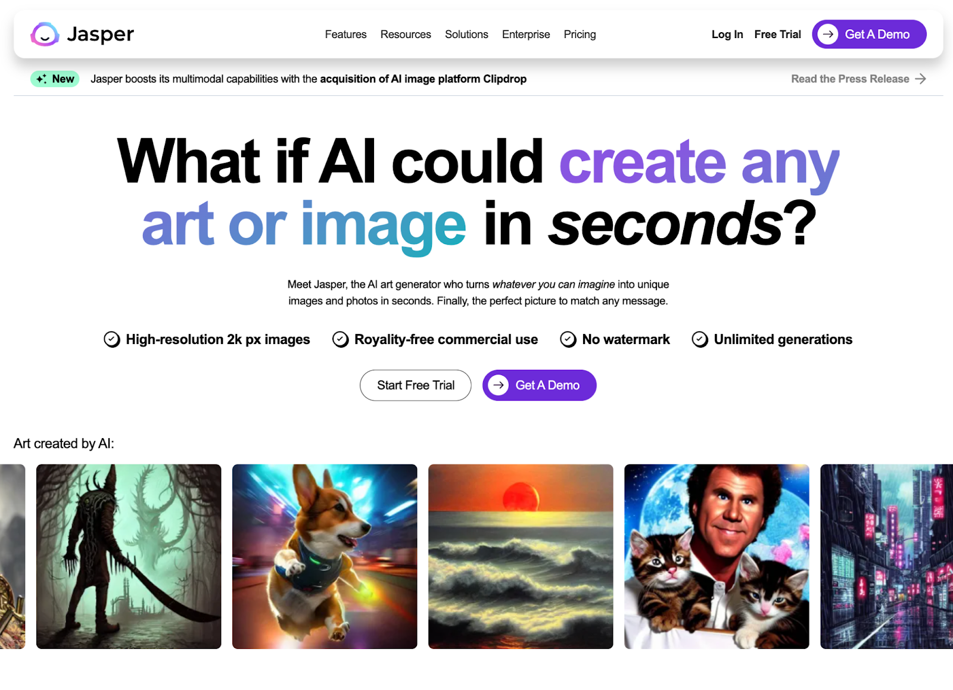Image resolution: width=953 pixels, height=690 pixels.
Task: Open the red sunset ocean painting thumbnail
Action: [521, 557]
